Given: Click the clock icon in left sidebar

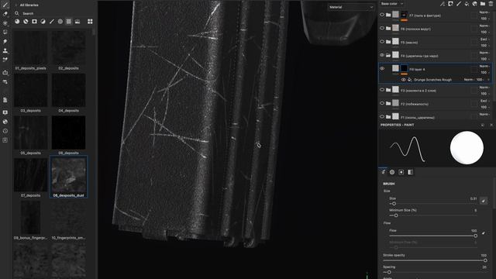Looking at the screenshot, I should pyautogui.click(x=5, y=131).
